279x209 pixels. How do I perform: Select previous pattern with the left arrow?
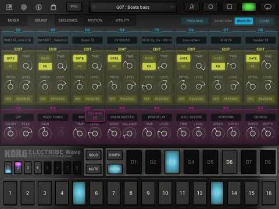coord(94,7)
